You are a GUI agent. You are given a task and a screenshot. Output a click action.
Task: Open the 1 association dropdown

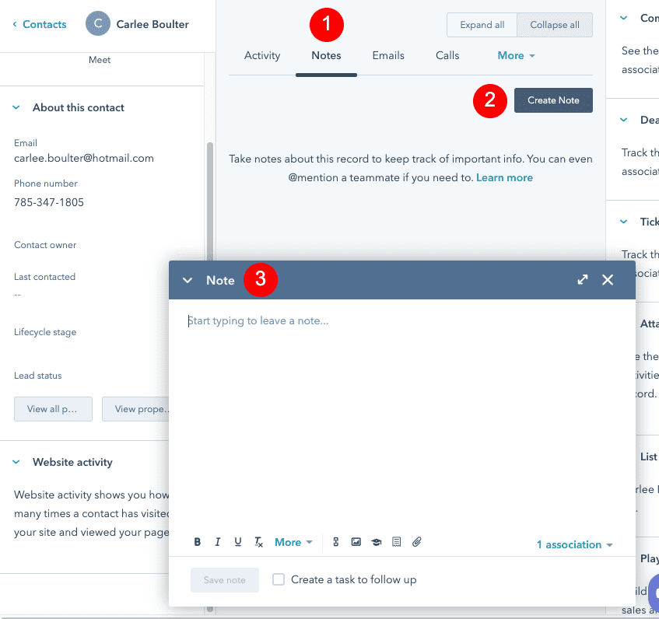(x=574, y=544)
